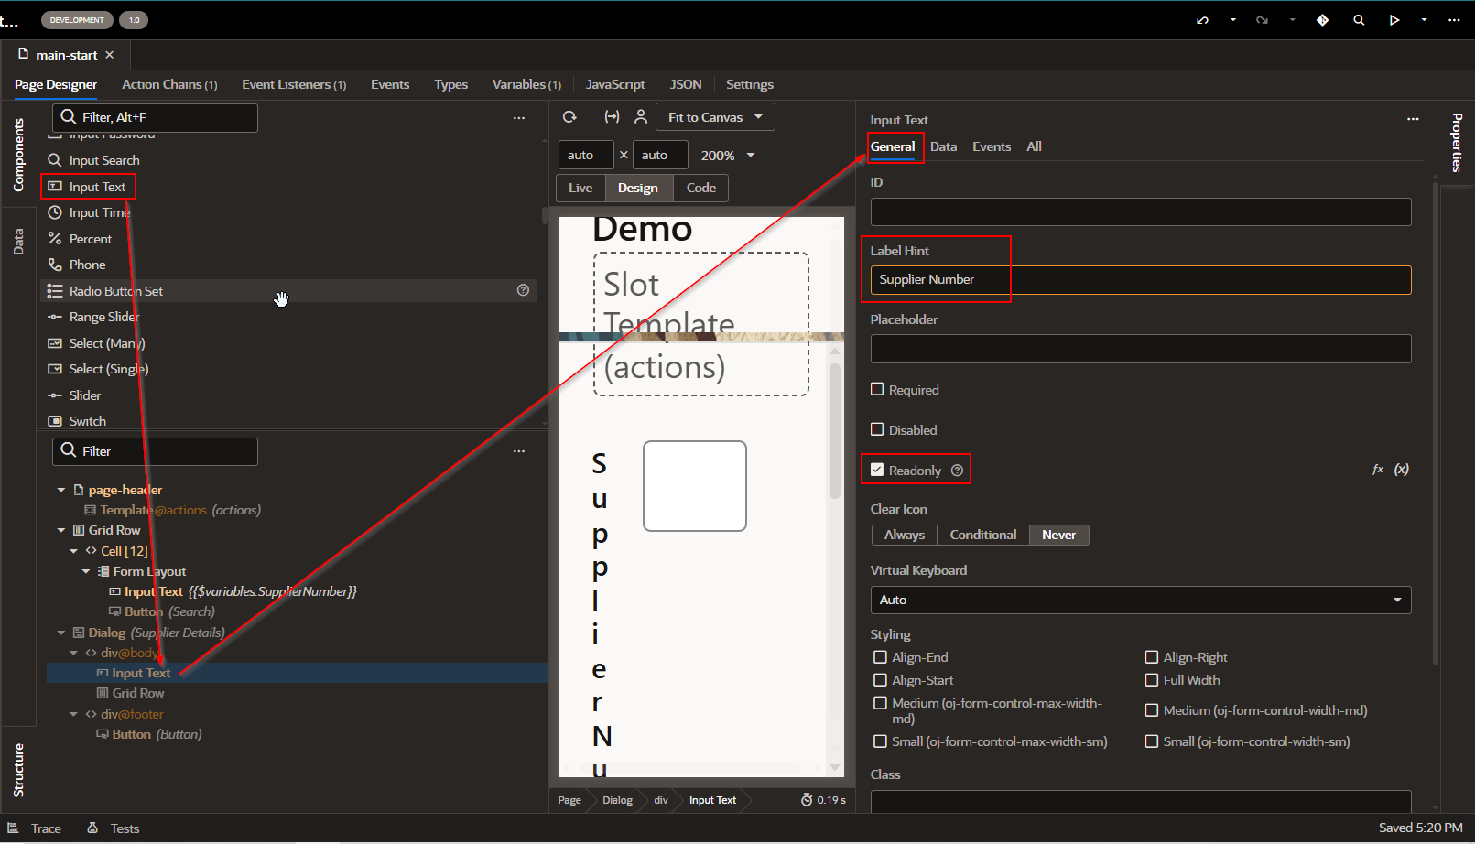The image size is (1475, 844).
Task: Click the user roles person icon
Action: 641,117
